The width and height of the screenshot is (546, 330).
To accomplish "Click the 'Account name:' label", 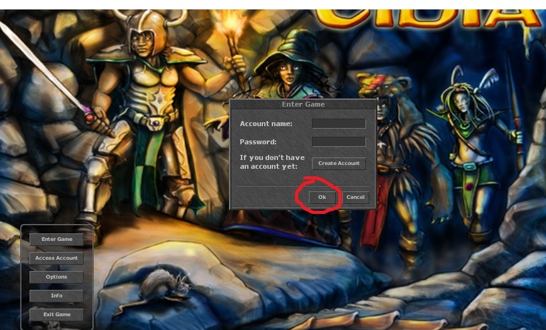I will pyautogui.click(x=266, y=124).
